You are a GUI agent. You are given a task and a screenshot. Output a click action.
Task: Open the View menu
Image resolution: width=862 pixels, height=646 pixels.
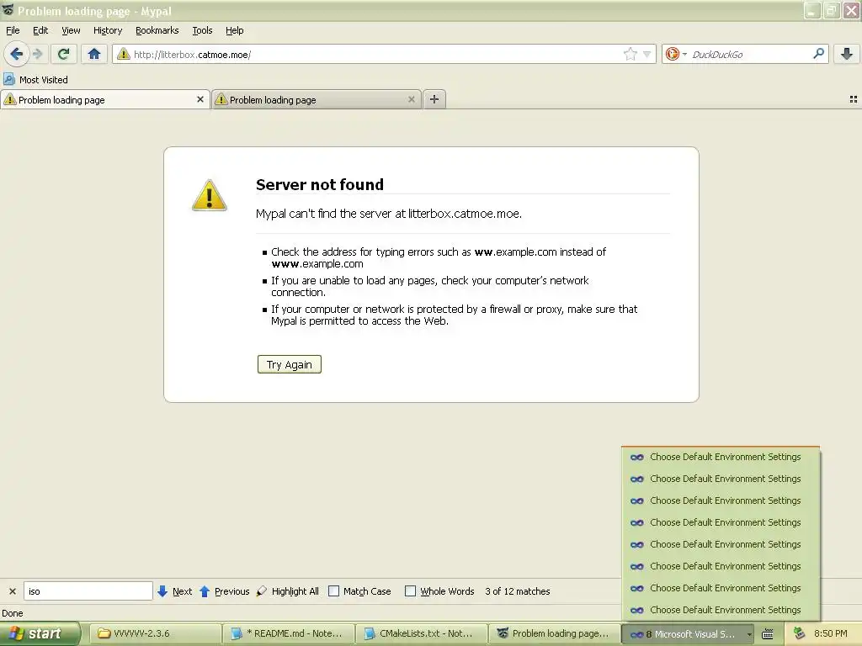[71, 30]
